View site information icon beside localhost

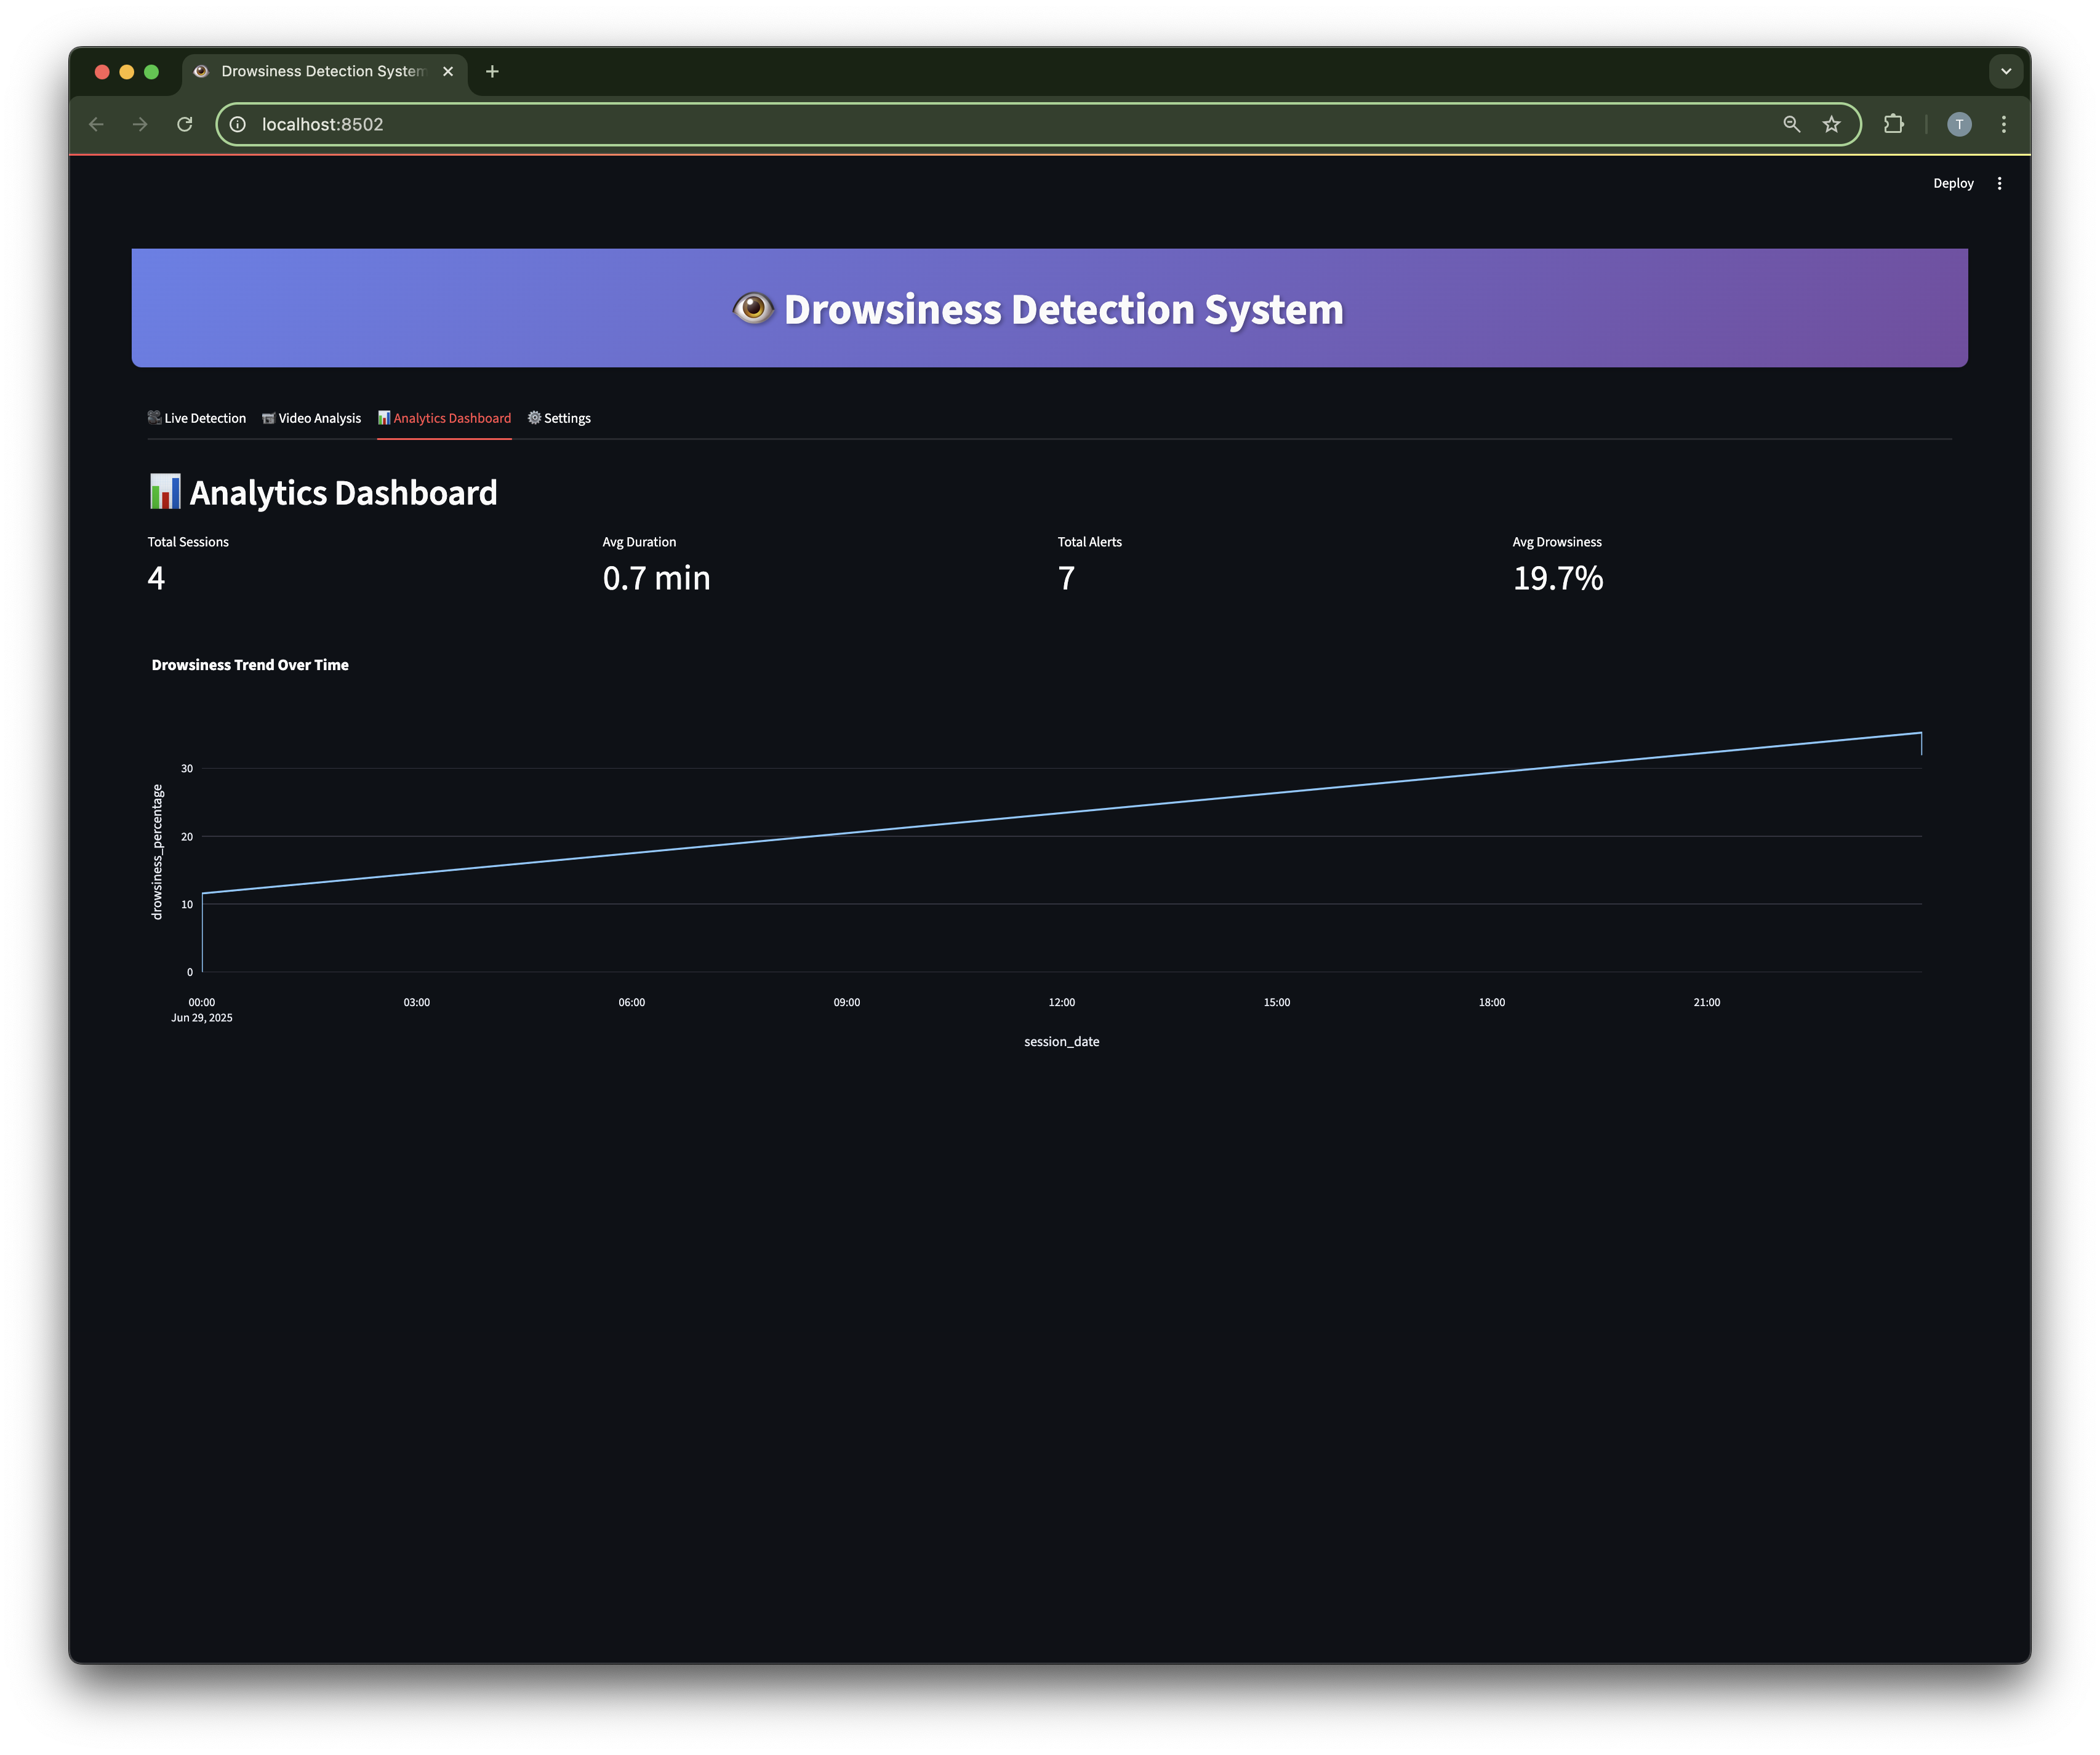tap(238, 124)
